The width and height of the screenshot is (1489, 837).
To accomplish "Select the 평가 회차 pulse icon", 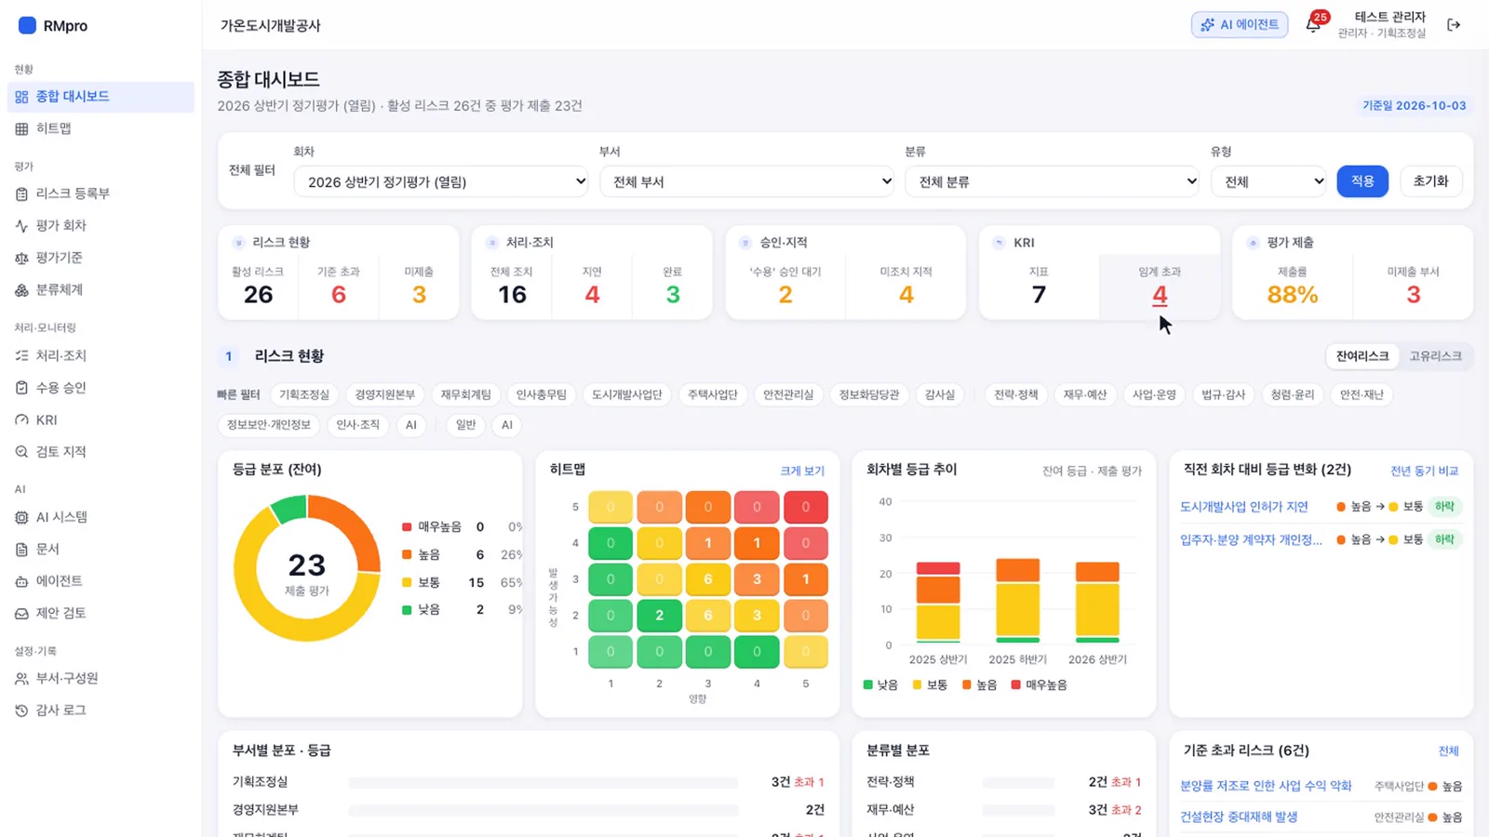I will coord(21,226).
